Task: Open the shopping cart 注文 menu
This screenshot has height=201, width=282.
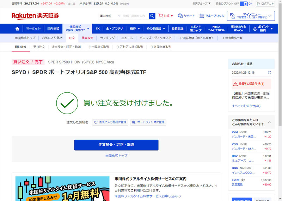Action: point(166,16)
